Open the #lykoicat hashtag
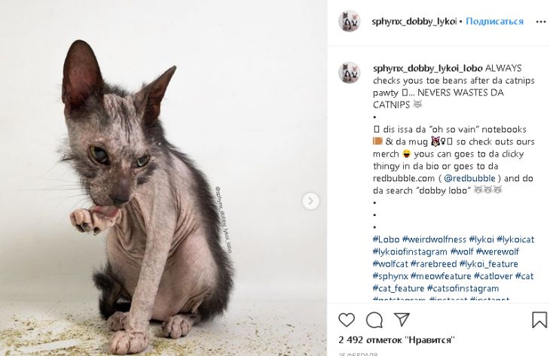The image size is (550, 356). tap(515, 239)
